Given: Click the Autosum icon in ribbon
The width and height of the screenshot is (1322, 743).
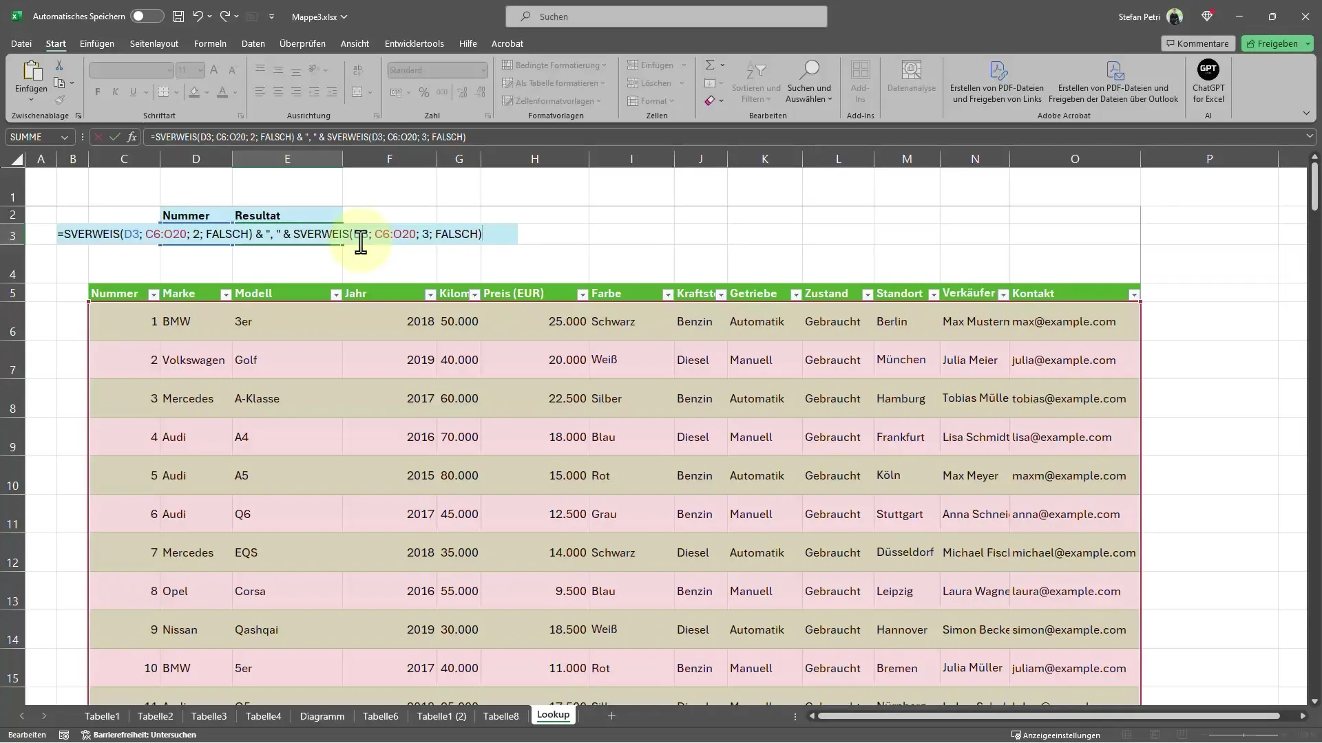Looking at the screenshot, I should 711,65.
